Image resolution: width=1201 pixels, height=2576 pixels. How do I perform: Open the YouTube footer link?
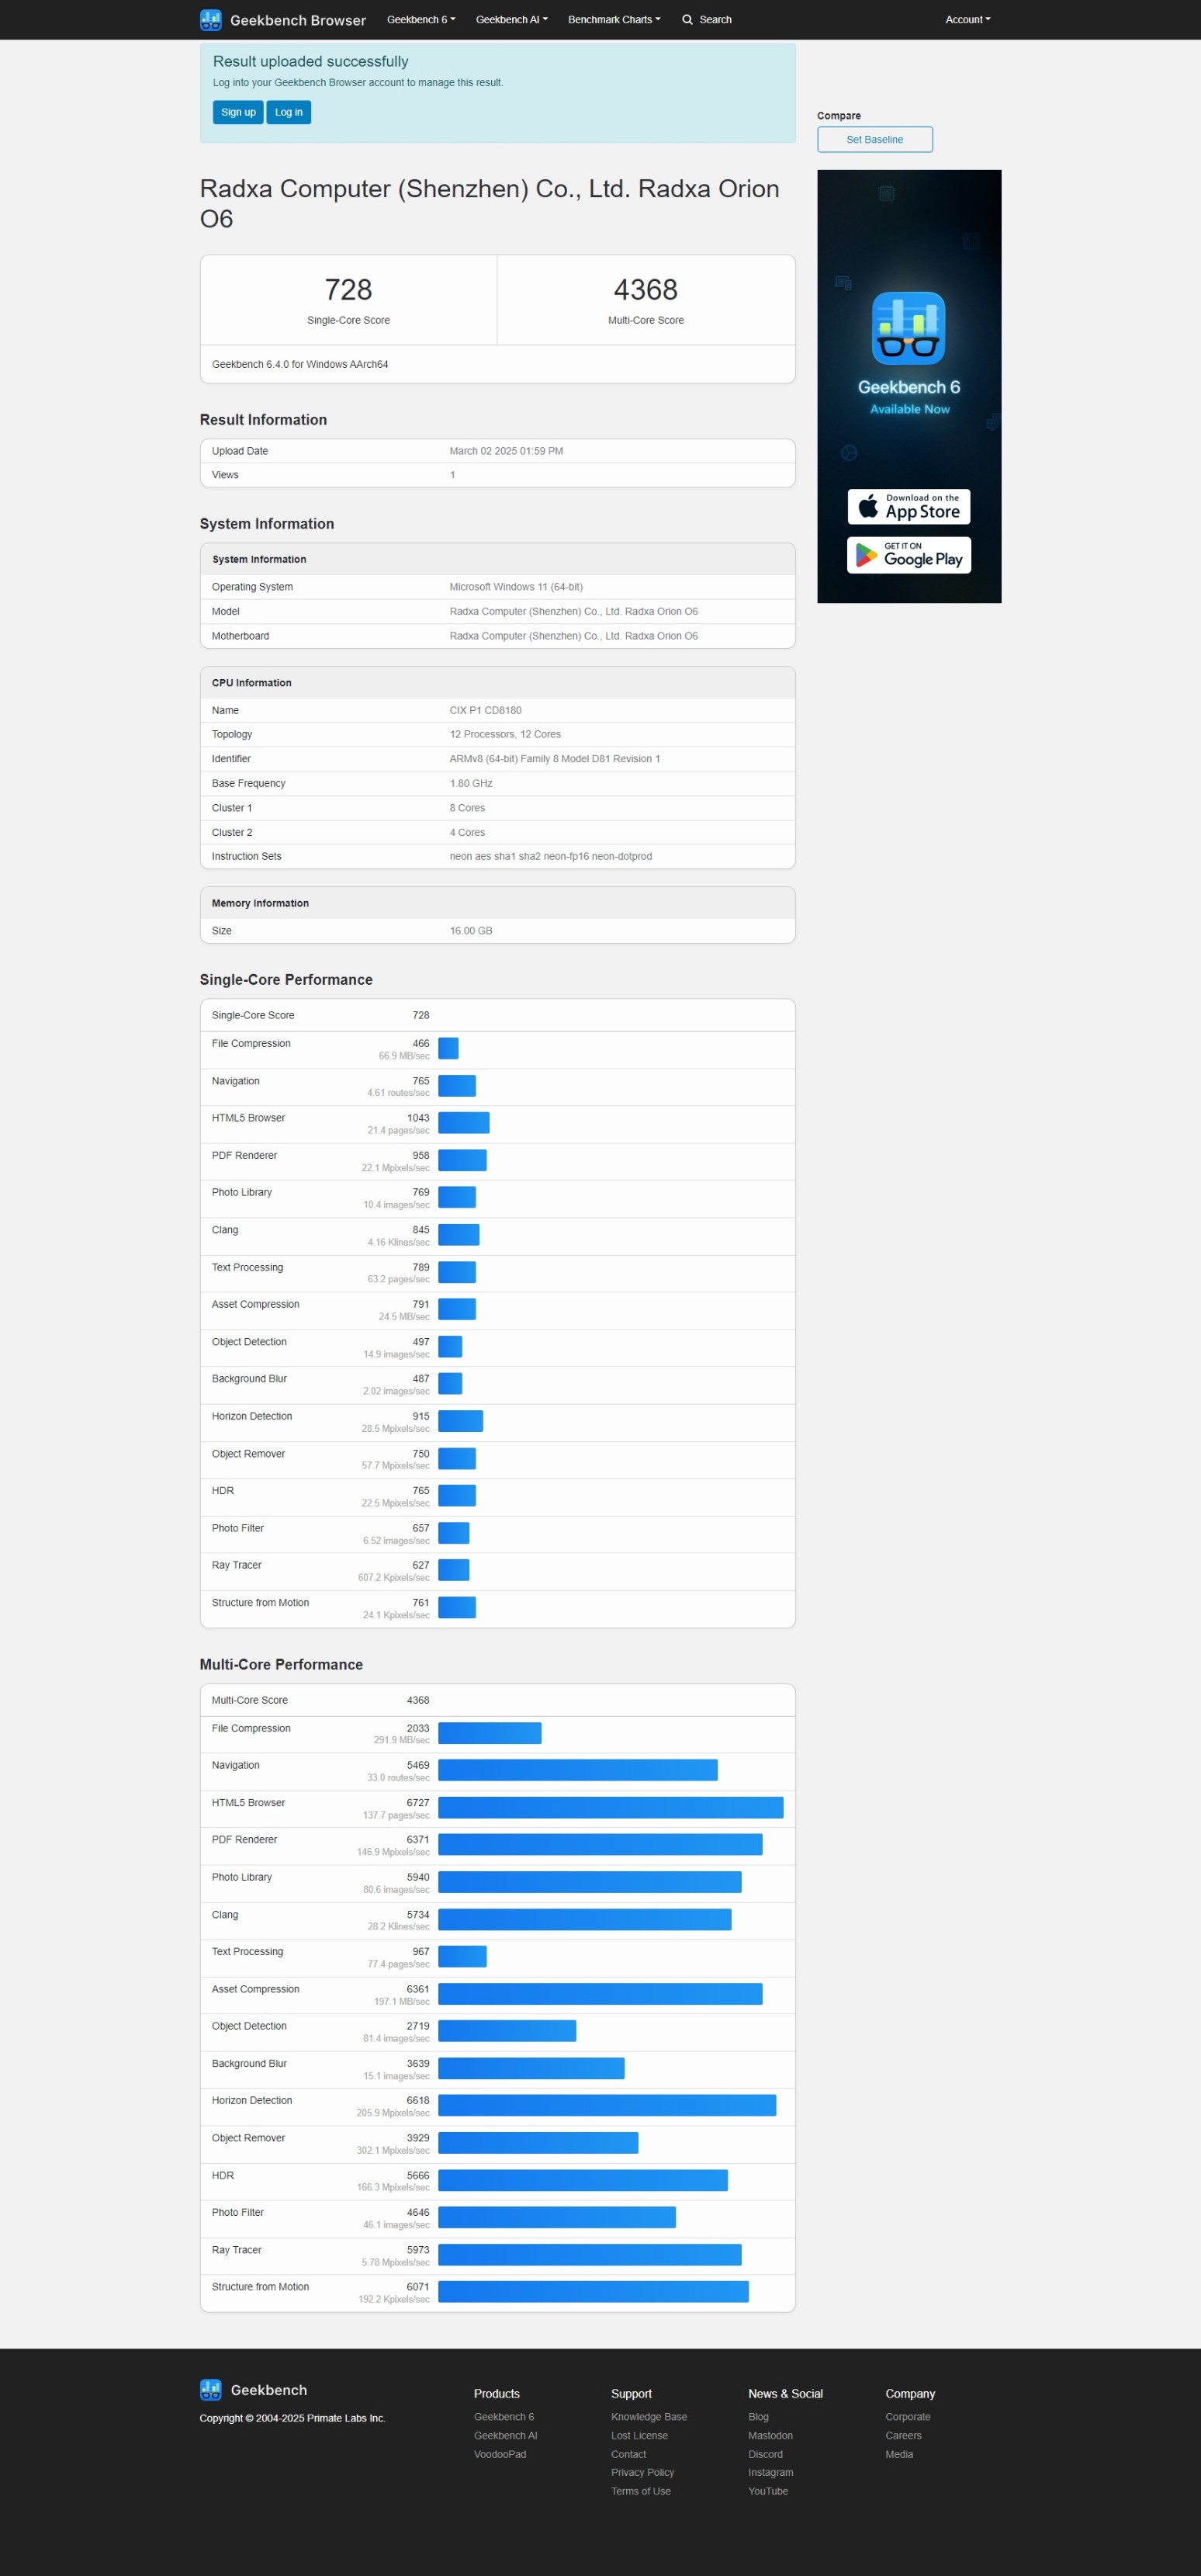coord(768,2492)
